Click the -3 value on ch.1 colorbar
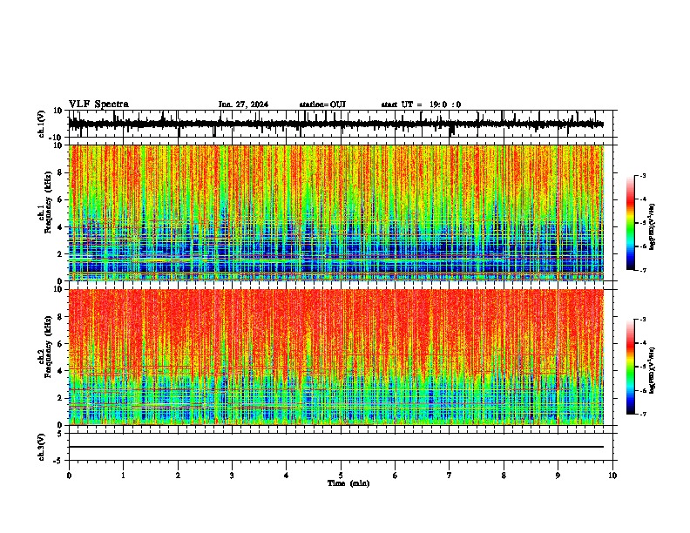The image size is (690, 533). click(642, 175)
